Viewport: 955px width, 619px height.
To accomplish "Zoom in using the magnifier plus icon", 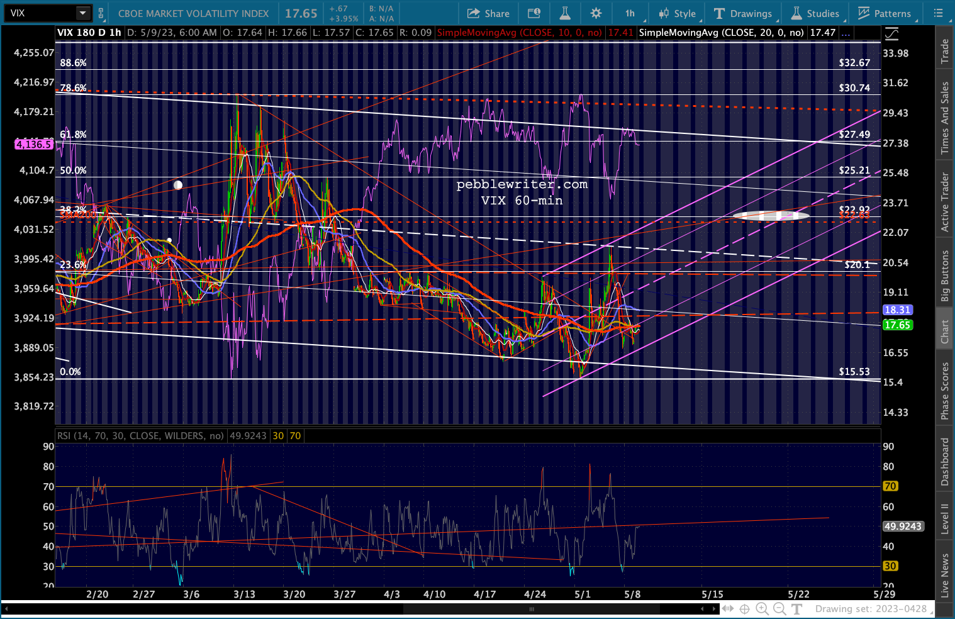I will 762,608.
